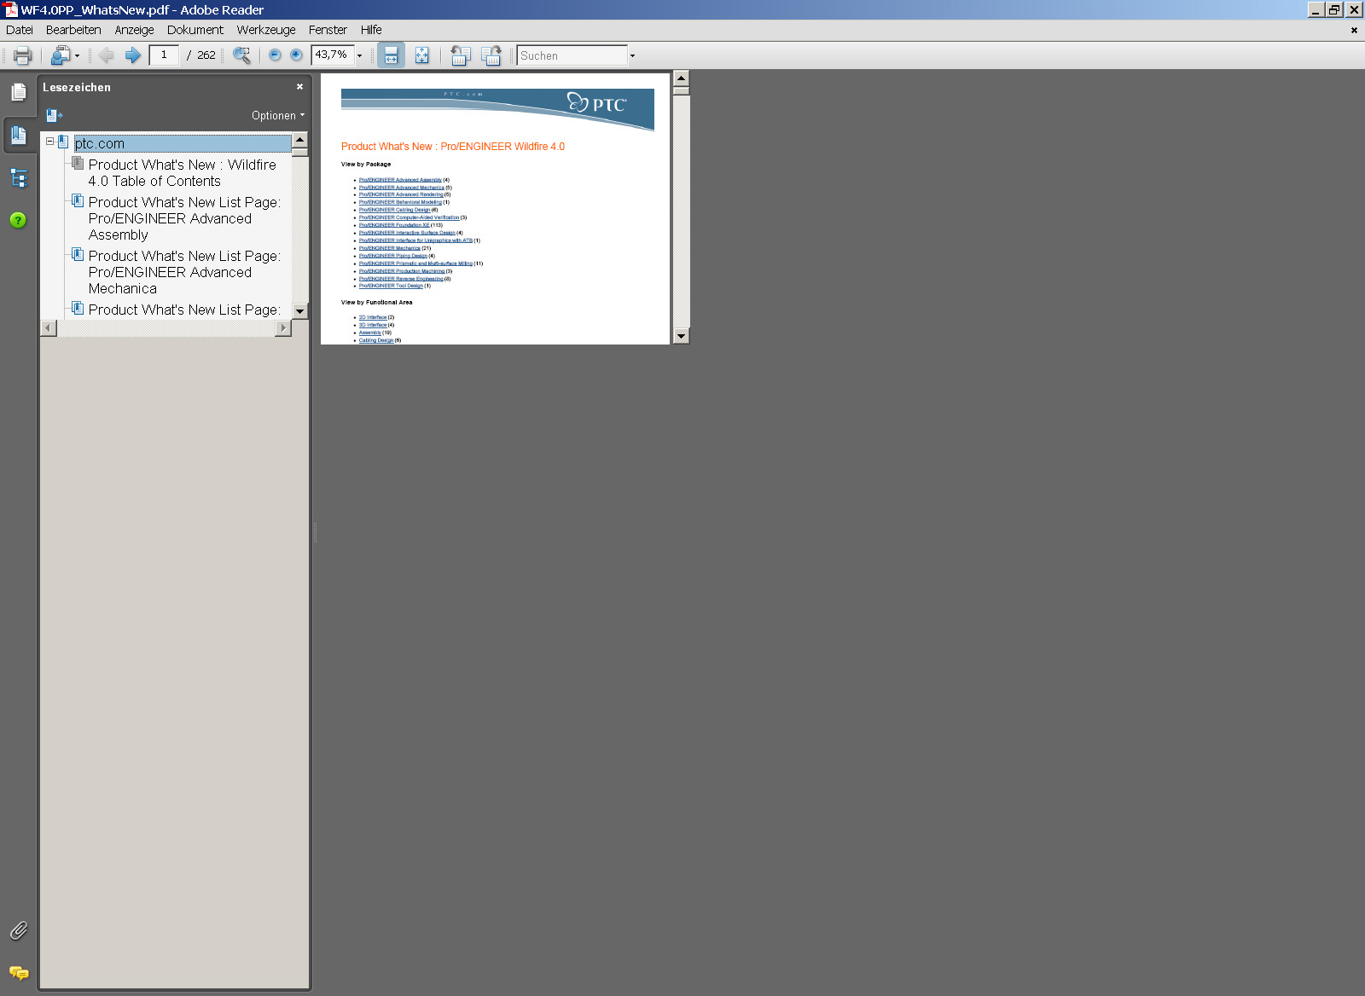
Task: Click the zoom in plus button
Action: pos(296,55)
